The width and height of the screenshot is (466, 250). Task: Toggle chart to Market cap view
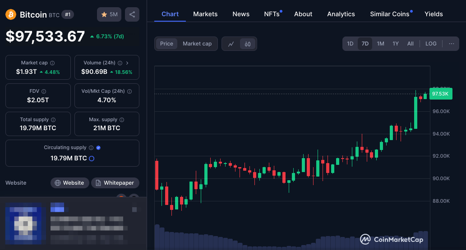(x=197, y=44)
